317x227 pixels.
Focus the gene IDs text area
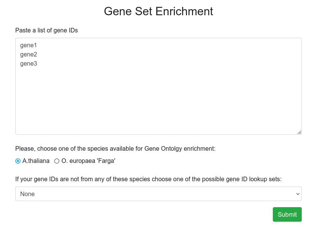pyautogui.click(x=158, y=86)
